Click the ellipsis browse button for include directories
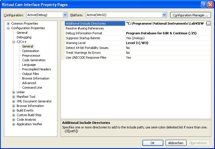The image size is (215, 149). 208,23
